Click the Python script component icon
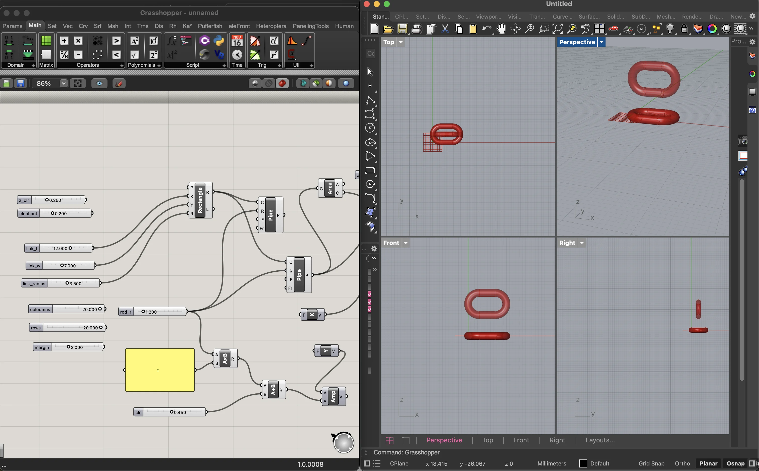The height and width of the screenshot is (471, 759). pos(219,41)
